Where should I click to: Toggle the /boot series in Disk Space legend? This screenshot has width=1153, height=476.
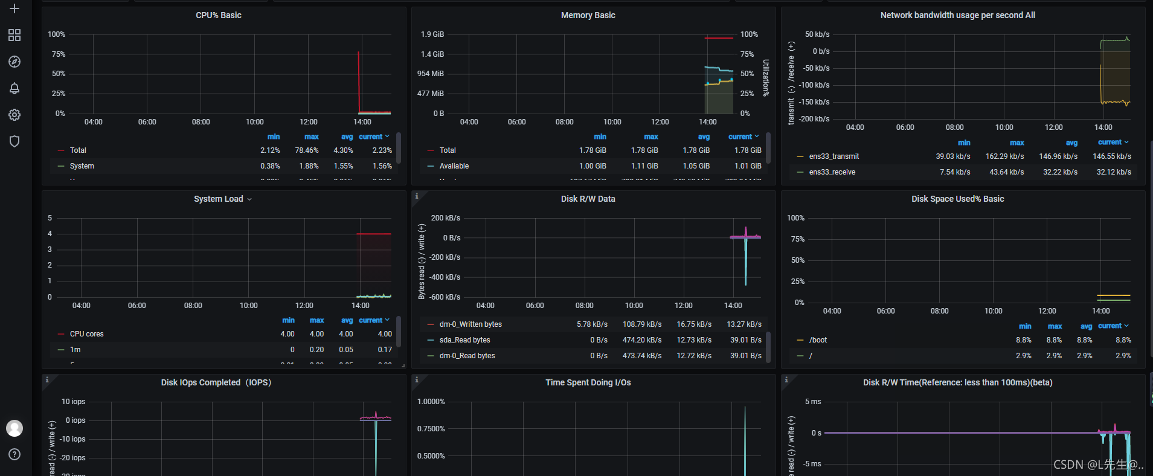818,340
